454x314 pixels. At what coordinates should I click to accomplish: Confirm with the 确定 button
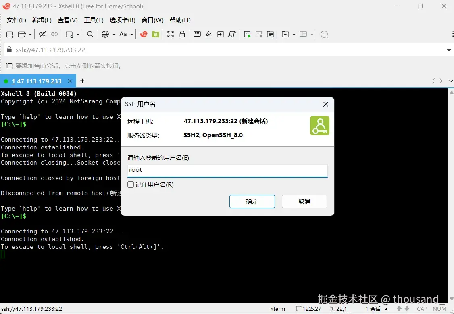(x=252, y=202)
